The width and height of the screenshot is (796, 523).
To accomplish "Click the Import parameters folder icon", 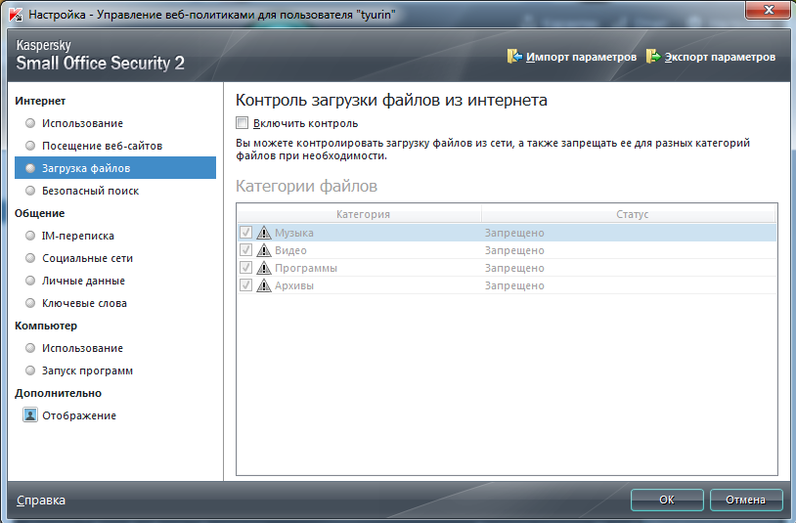I will click(514, 57).
